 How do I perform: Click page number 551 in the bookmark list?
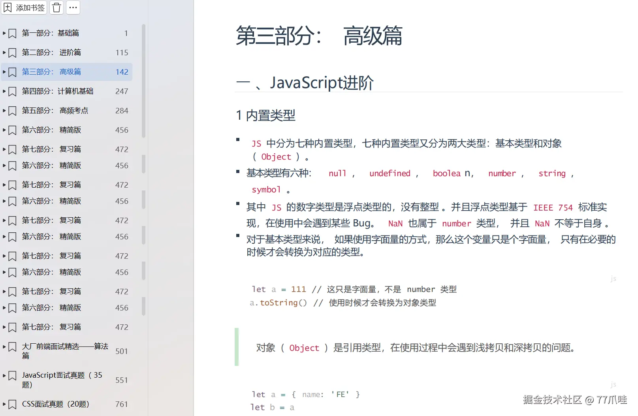pos(122,380)
